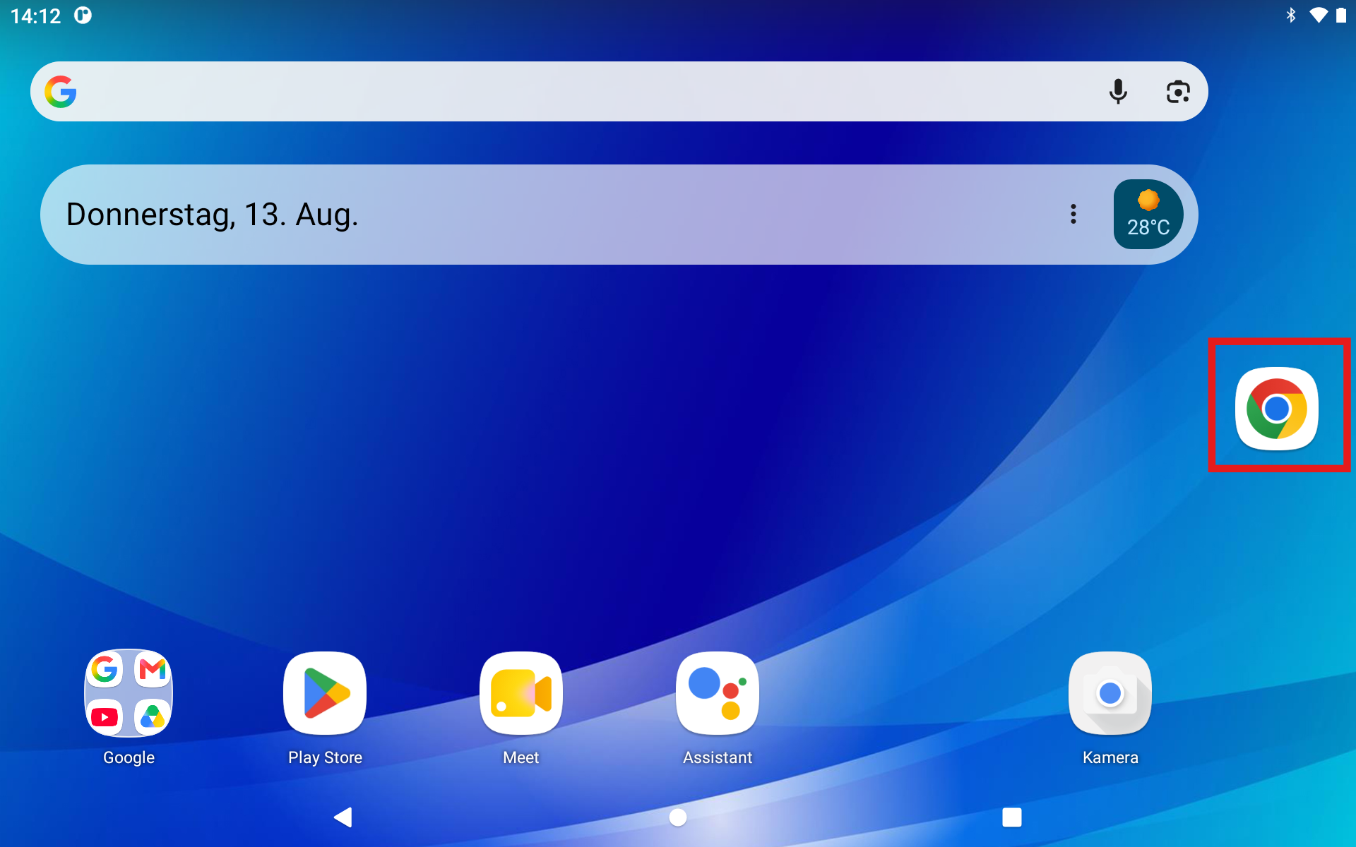Launch the Play Store app

tap(325, 693)
